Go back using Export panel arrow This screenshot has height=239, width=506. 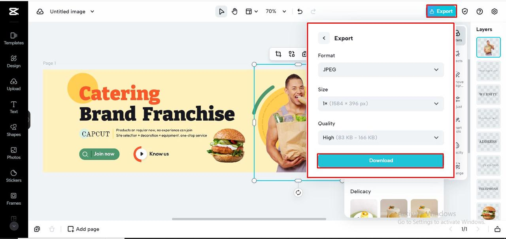click(x=324, y=38)
